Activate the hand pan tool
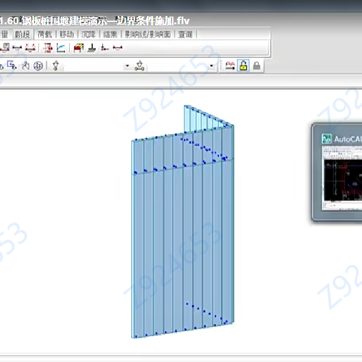362x362 pixels. tap(25, 66)
